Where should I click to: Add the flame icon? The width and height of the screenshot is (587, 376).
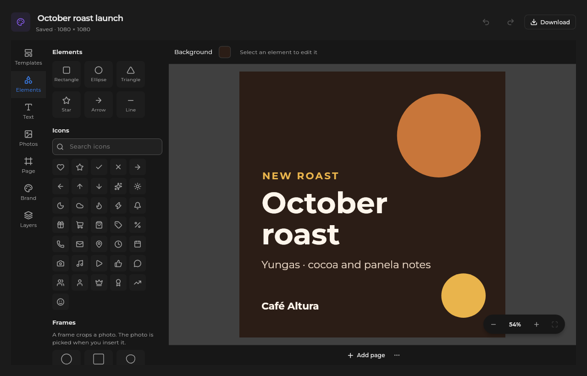pyautogui.click(x=99, y=205)
